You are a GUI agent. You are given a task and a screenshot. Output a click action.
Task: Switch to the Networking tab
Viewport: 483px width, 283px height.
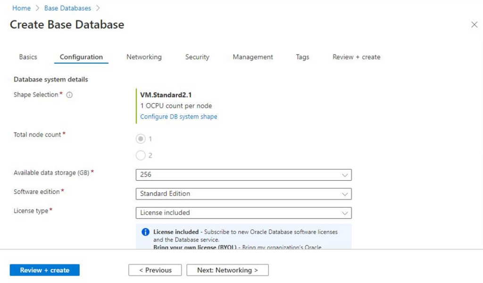click(x=144, y=57)
